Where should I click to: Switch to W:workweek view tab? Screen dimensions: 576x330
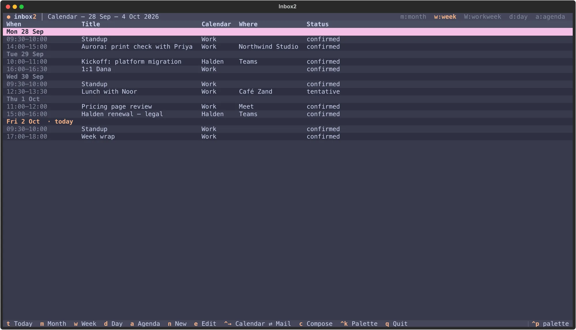point(482,17)
